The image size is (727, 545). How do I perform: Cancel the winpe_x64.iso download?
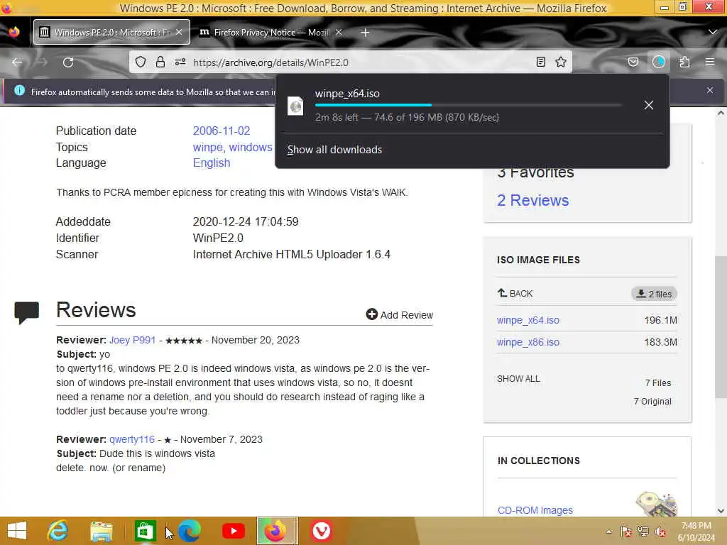(x=649, y=105)
